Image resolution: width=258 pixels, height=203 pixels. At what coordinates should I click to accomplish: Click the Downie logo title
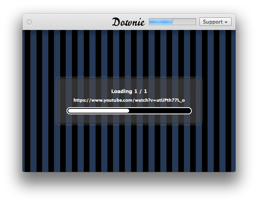pos(128,22)
